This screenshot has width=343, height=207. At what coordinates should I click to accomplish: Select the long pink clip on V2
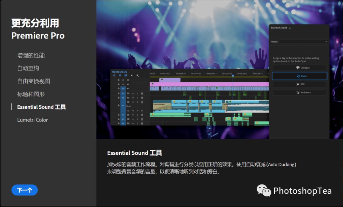[x=209, y=84]
